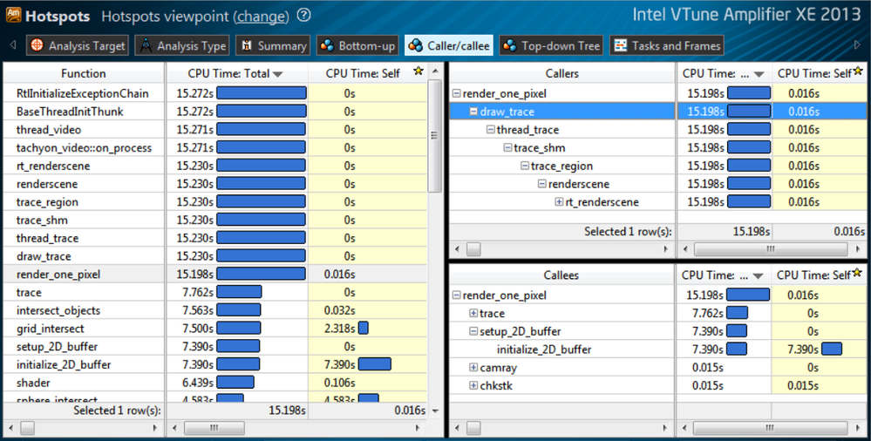Screen dimensions: 871x441
Task: Open Callees CPU Time column sort arrow
Action: pyautogui.click(x=758, y=276)
